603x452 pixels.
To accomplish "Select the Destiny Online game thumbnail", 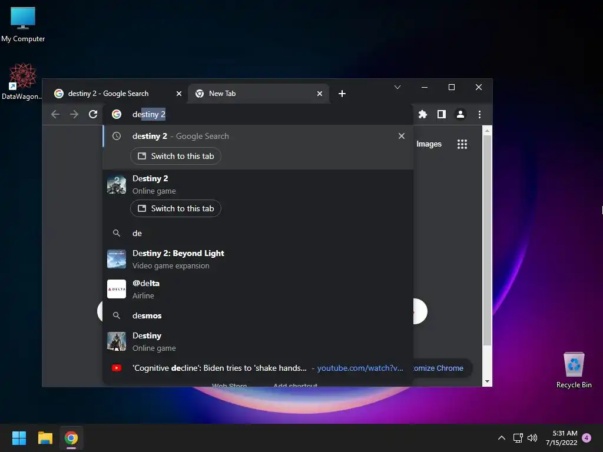I will coord(117,341).
